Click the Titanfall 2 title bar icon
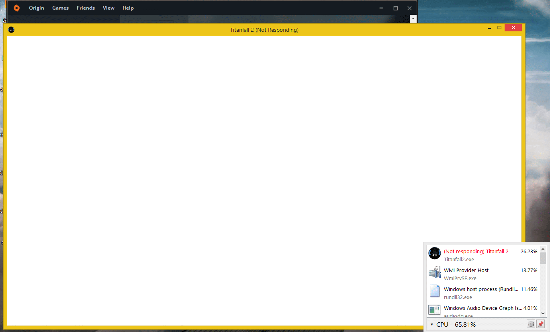The image size is (550, 332). [x=11, y=30]
